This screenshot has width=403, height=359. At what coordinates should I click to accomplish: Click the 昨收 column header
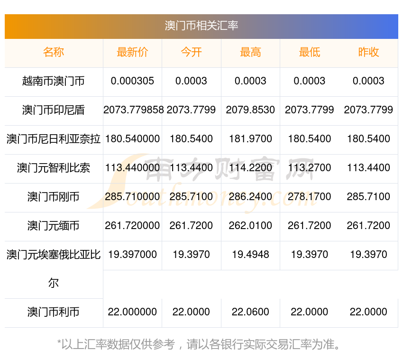(368, 53)
